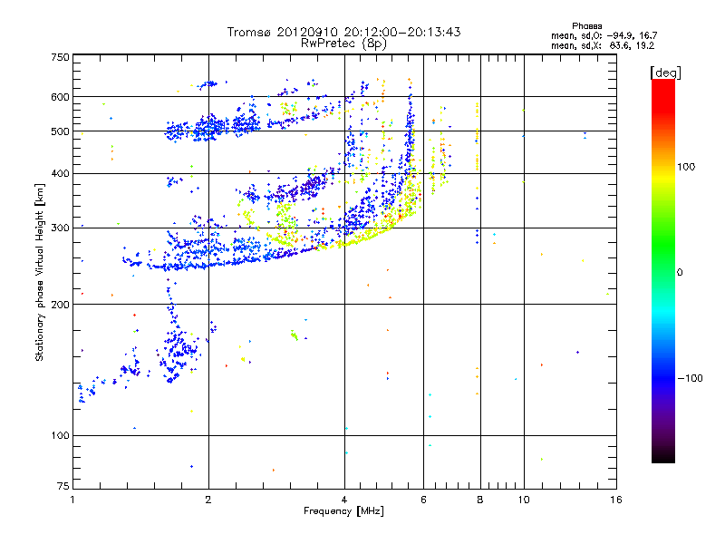725x544 pixels.
Task: Click the y-axis label 'Stationary phase Virtual Height [km]'
Action: [x=39, y=272]
